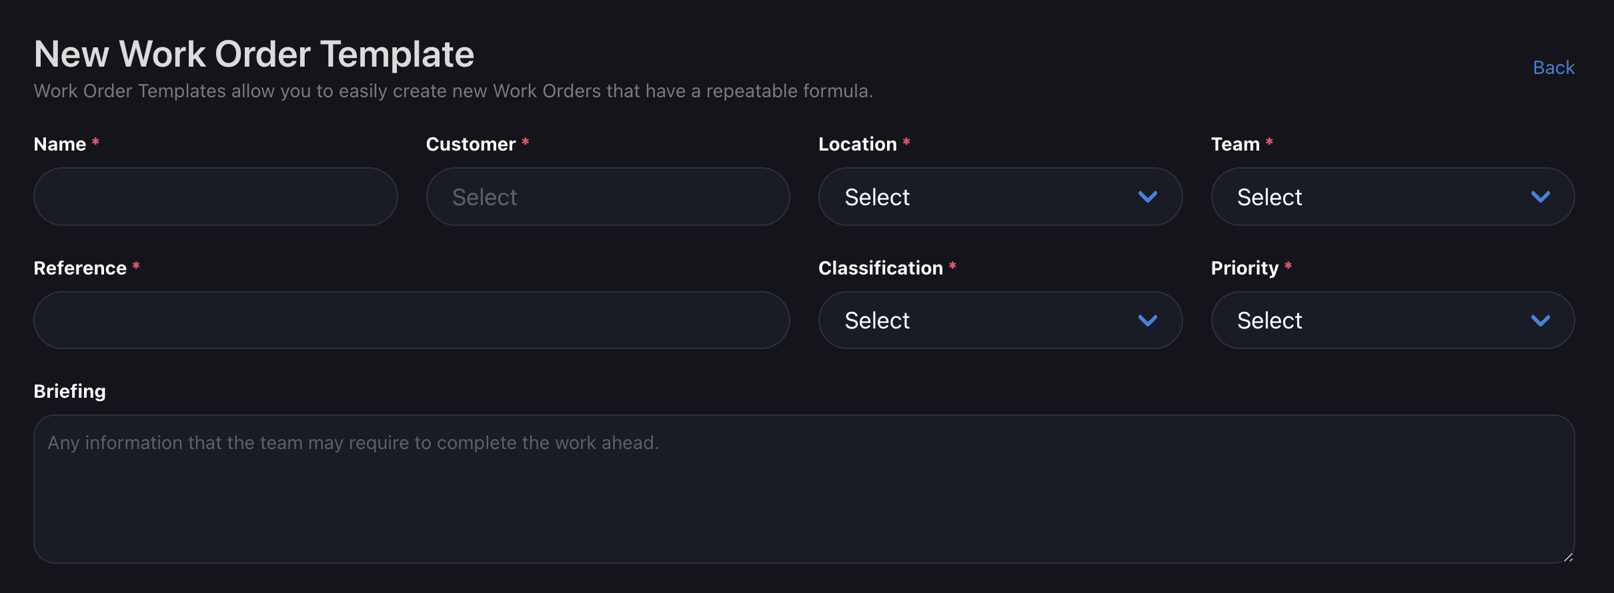Click the Name field label

coord(60,145)
